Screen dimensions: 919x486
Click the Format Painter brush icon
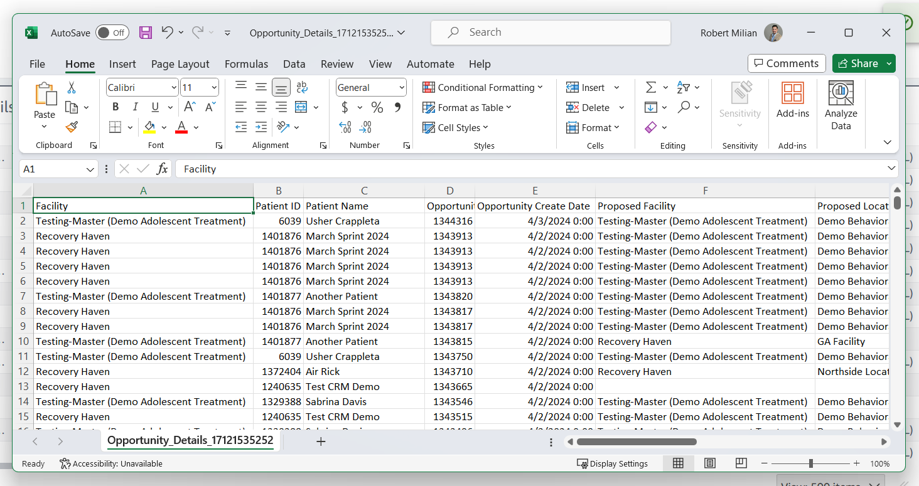click(x=72, y=127)
